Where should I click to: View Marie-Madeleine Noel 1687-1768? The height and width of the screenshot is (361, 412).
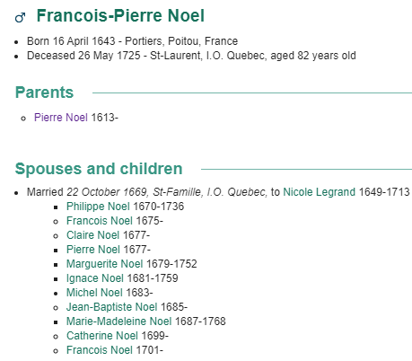point(119,321)
